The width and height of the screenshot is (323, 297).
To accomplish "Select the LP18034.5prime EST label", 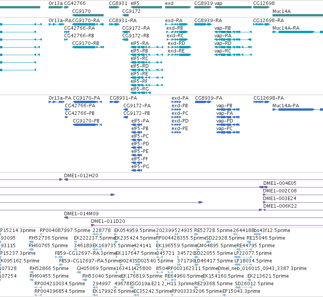I will [253, 260].
